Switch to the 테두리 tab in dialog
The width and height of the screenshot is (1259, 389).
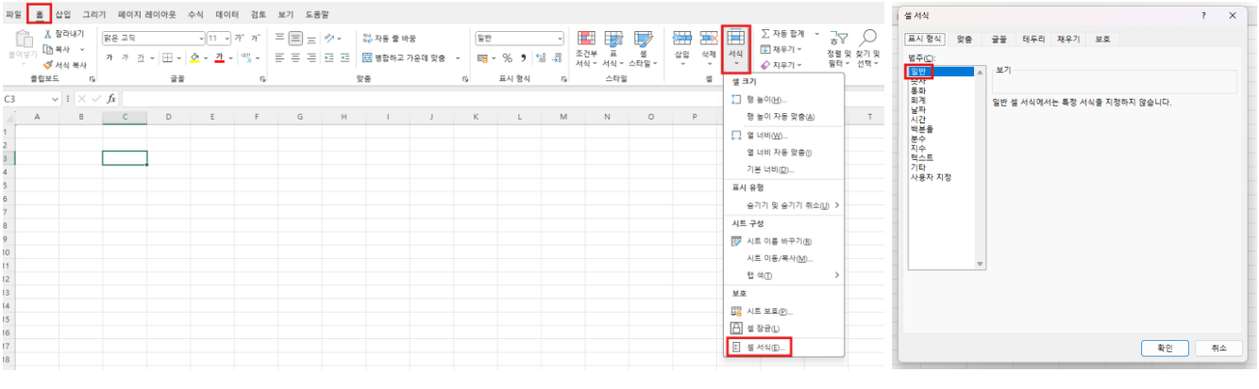point(1034,40)
